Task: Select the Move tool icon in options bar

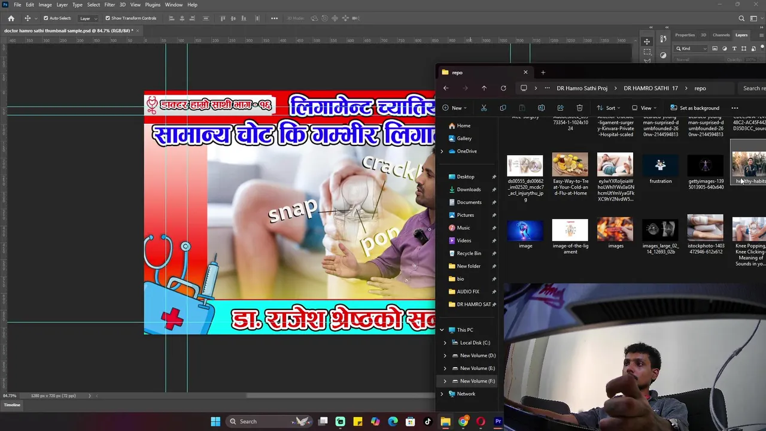Action: click(28, 18)
